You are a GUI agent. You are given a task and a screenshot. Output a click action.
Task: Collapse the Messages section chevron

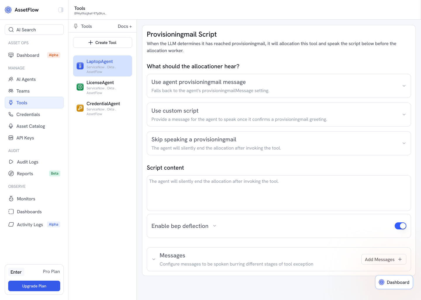(x=154, y=259)
